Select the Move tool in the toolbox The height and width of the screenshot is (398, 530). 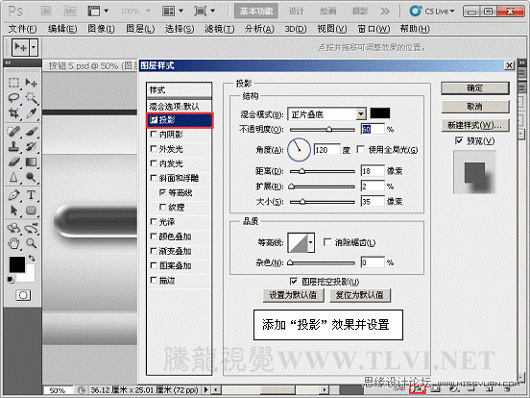tap(31, 83)
